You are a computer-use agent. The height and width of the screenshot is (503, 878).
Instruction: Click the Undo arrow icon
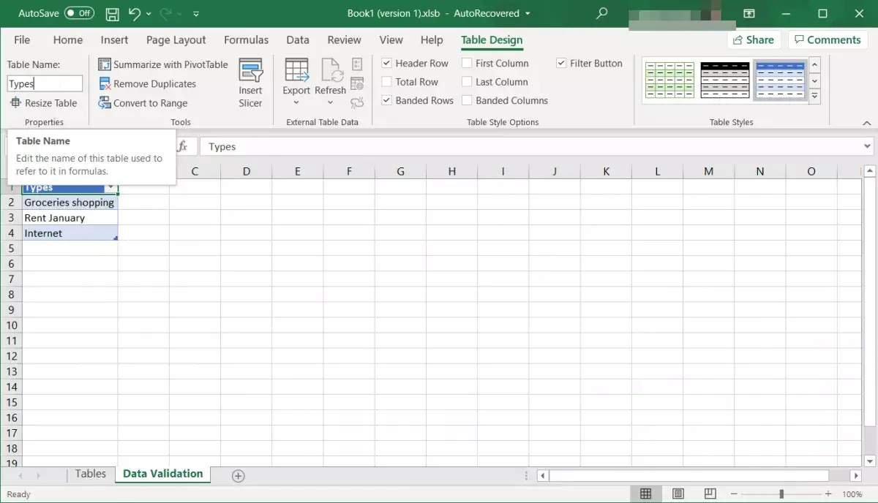(134, 14)
